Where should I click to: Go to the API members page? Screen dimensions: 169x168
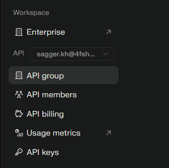(64, 95)
